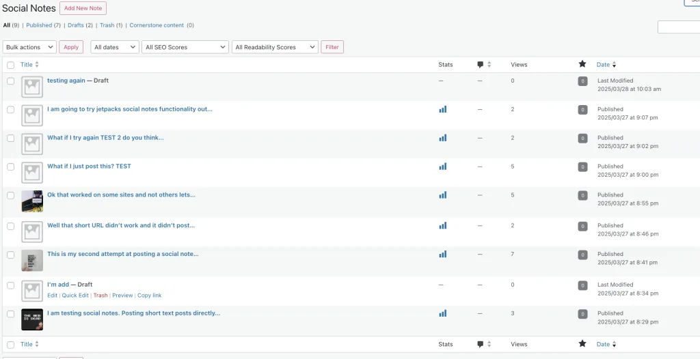Open 'This is my second attempt' note title

coord(123,254)
